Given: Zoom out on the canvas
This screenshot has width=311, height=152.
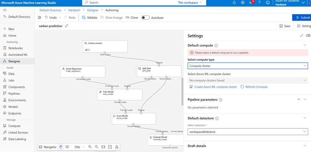Looking at the screenshot, I should 97,147.
